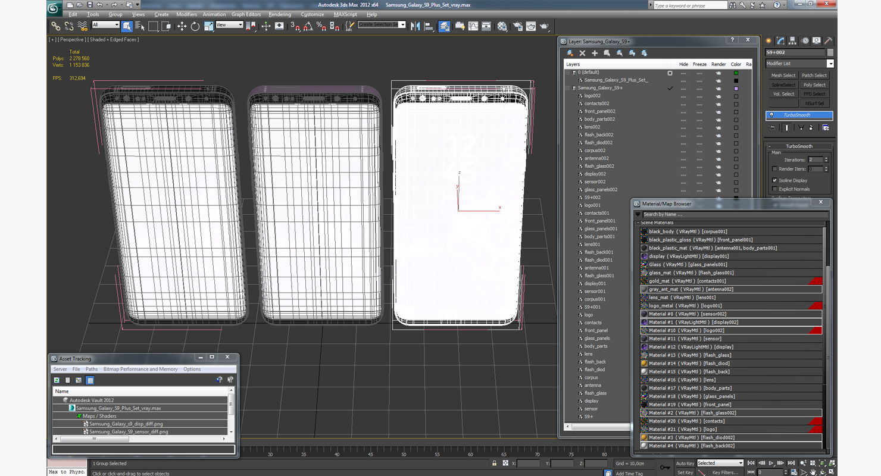Screen dimensions: 881x476
Task: Toggle freeze column for front_panel002 row
Action: pos(699,111)
